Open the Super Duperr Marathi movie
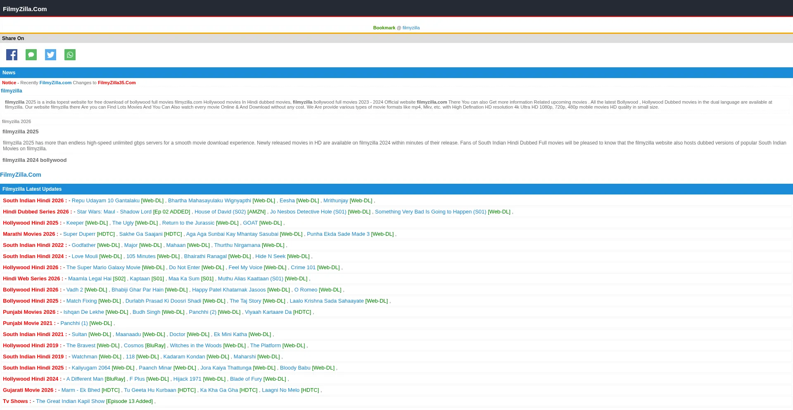The width and height of the screenshot is (793, 410). click(79, 234)
